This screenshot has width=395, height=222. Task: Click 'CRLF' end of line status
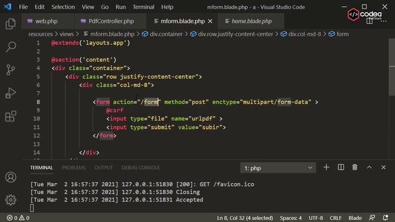[336, 218]
